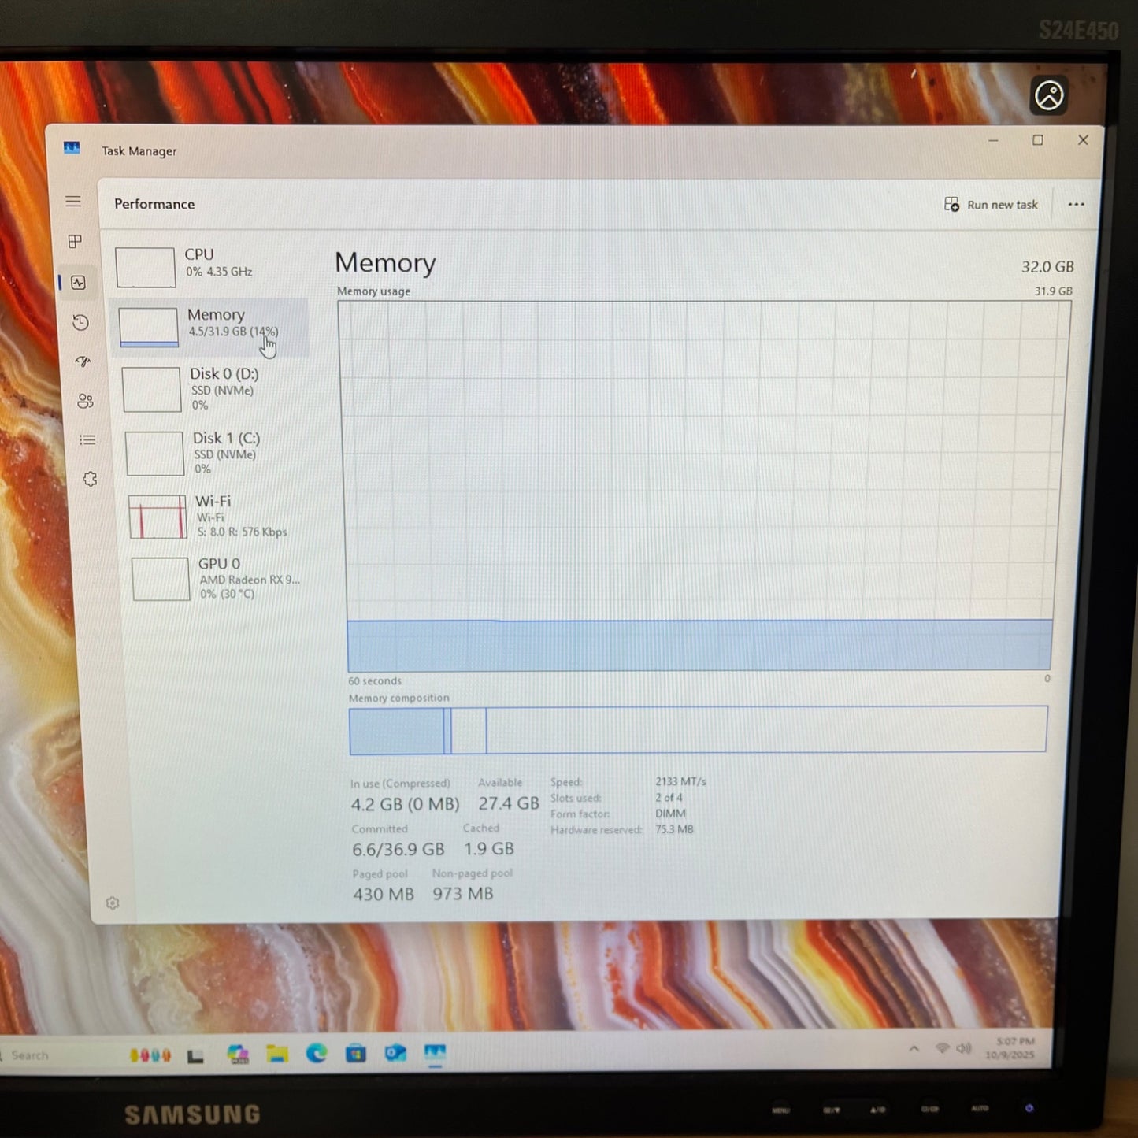
Task: Open the App history icon
Action: tap(80, 322)
